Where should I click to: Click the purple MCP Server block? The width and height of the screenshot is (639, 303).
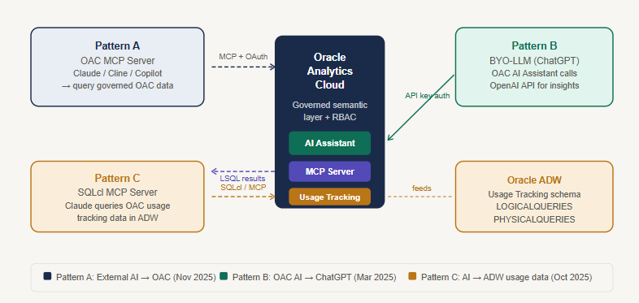coord(330,171)
